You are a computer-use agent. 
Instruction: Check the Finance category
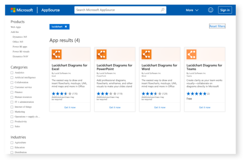tap(12, 92)
